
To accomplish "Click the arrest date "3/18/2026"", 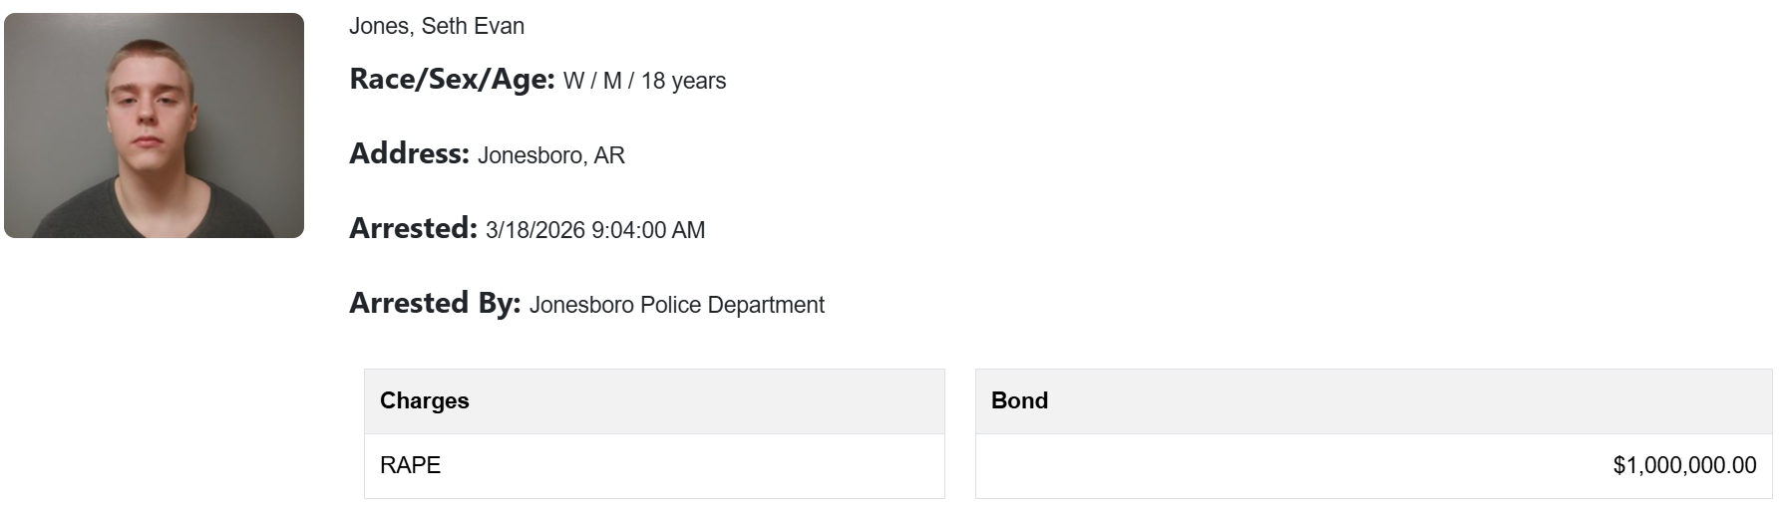I will coord(534,230).
